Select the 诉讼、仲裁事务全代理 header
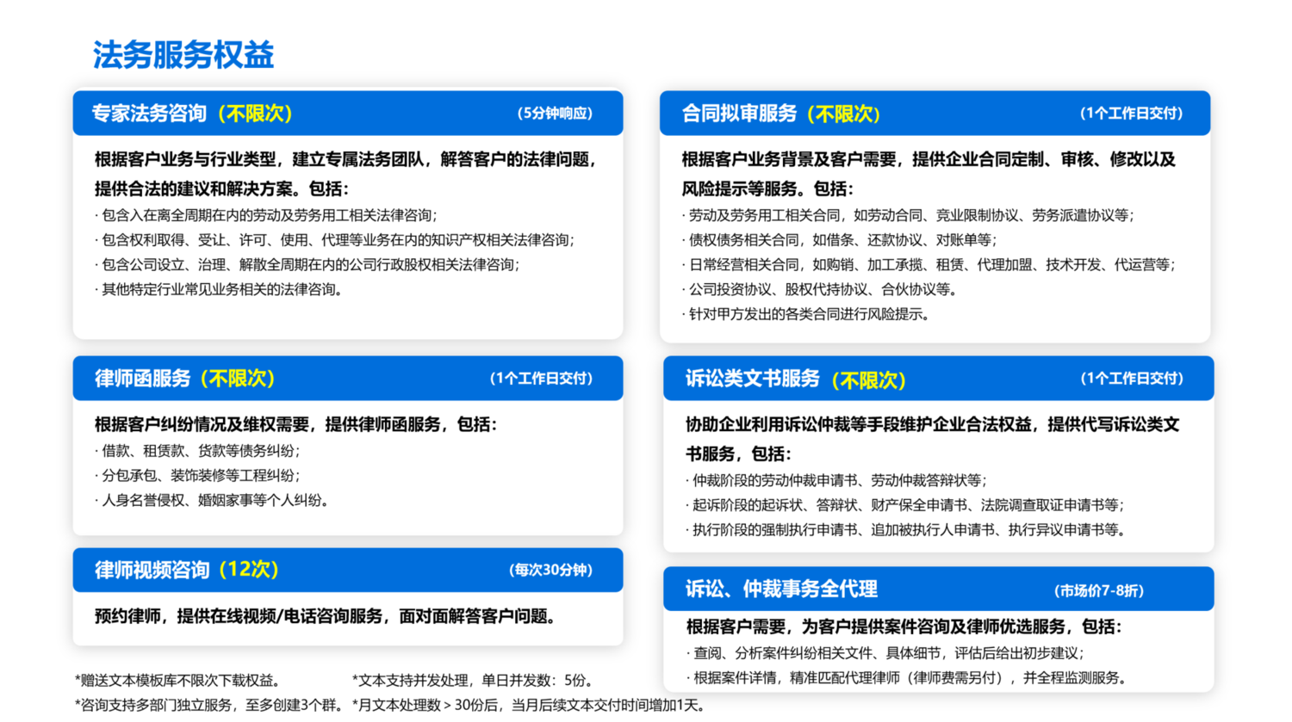This screenshot has height=722, width=1292. (x=938, y=589)
